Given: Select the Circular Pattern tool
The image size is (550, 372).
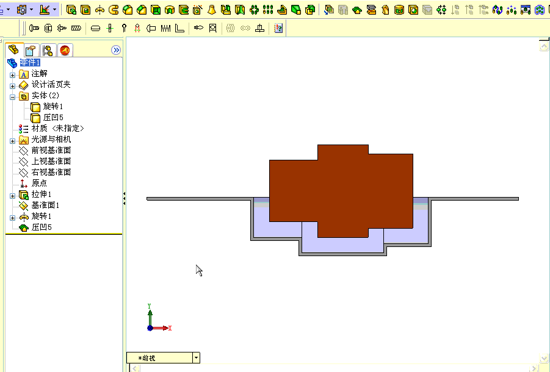Looking at the screenshot, I should click(x=254, y=10).
